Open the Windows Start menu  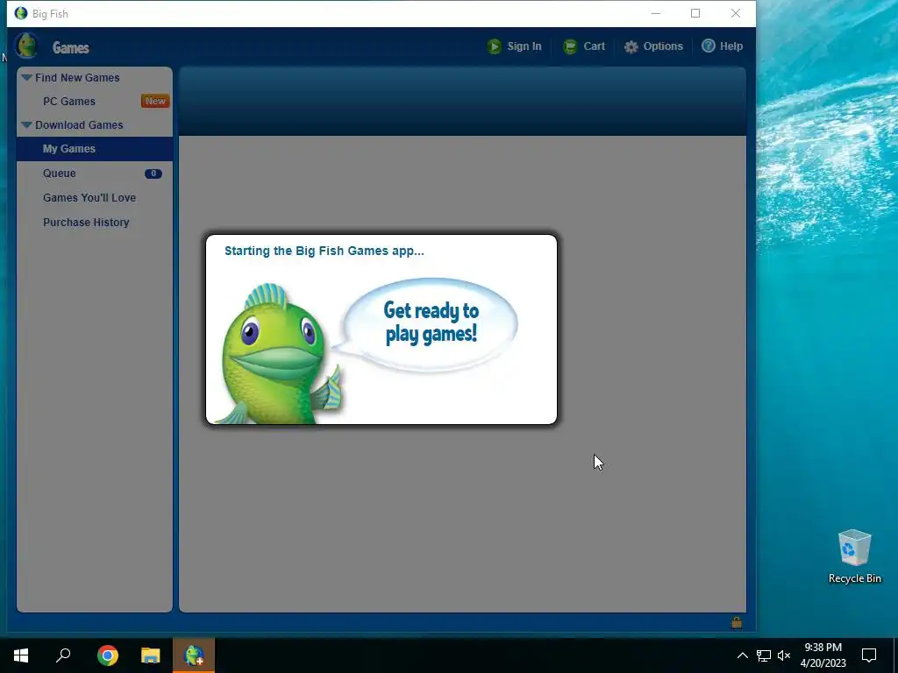[21, 655]
